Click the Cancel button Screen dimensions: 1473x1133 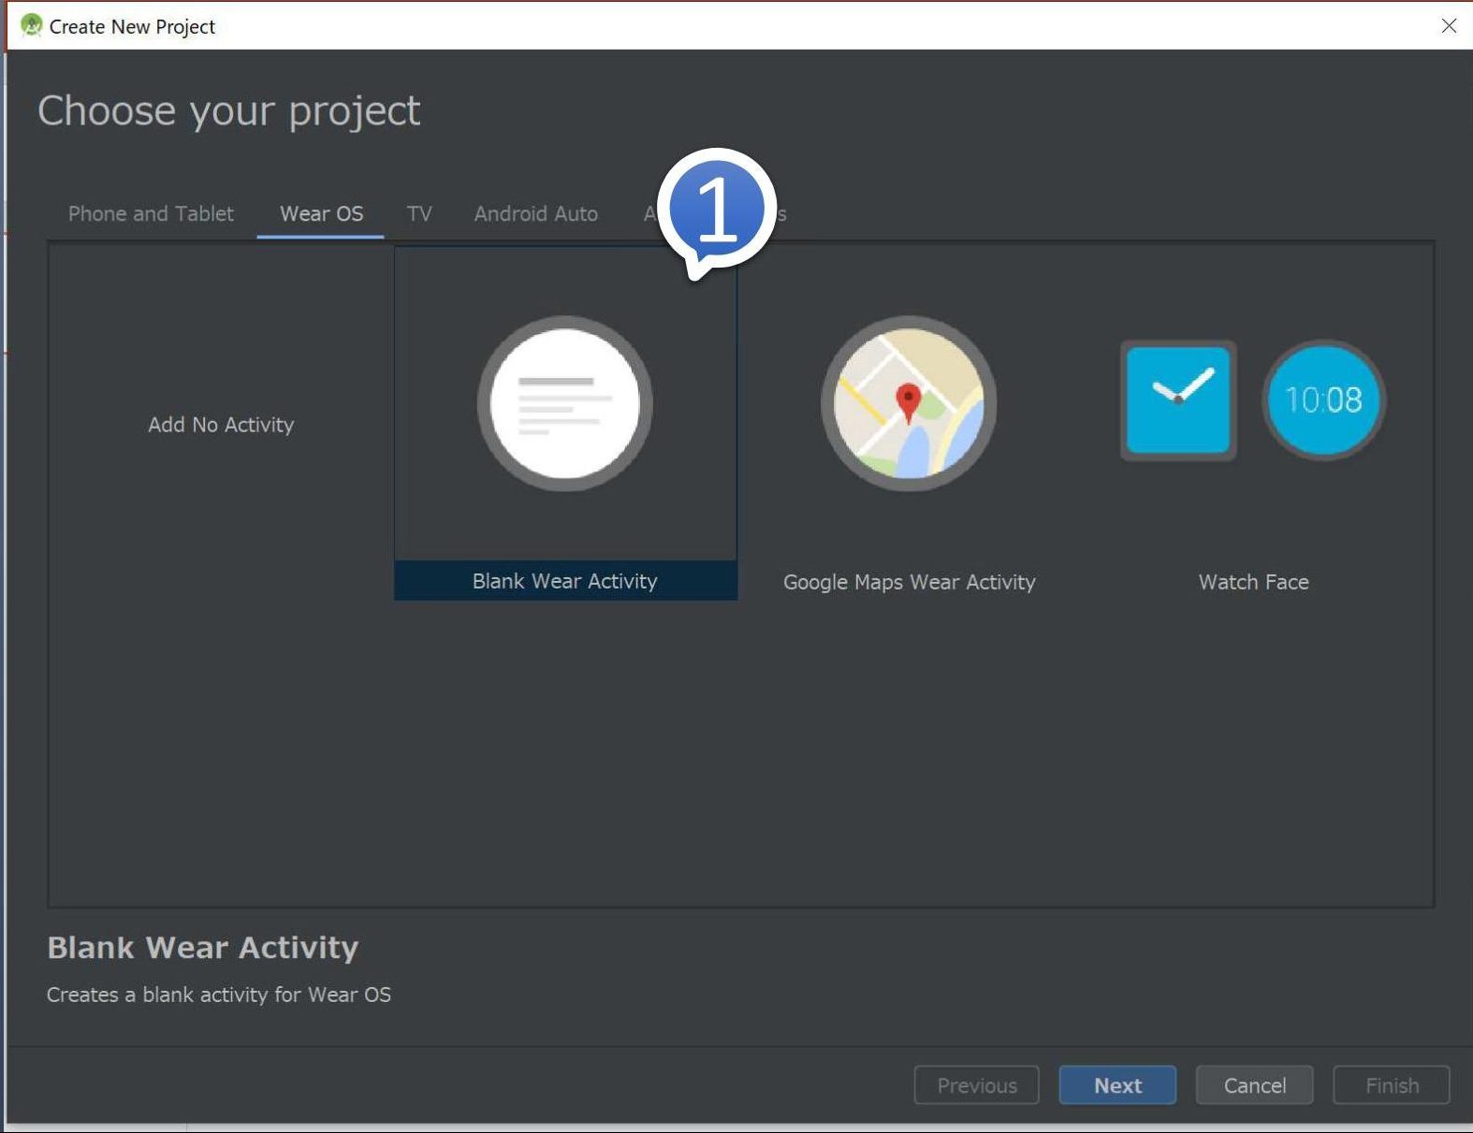pos(1255,1085)
